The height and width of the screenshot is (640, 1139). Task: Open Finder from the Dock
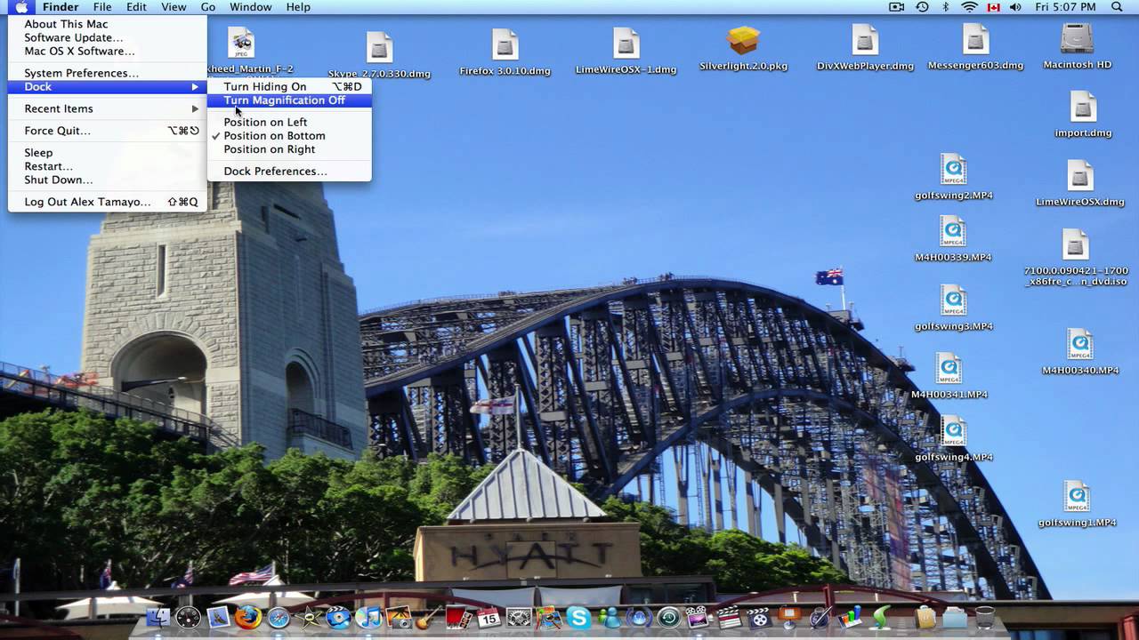pos(158,617)
